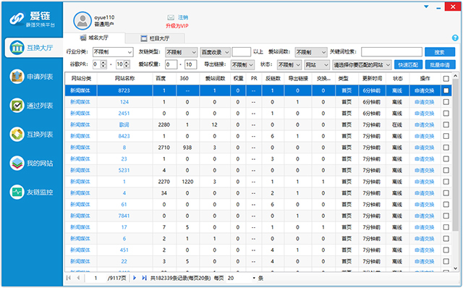Open the 通过列表 checkmark icon
This screenshot has width=463, height=288.
coord(17,106)
